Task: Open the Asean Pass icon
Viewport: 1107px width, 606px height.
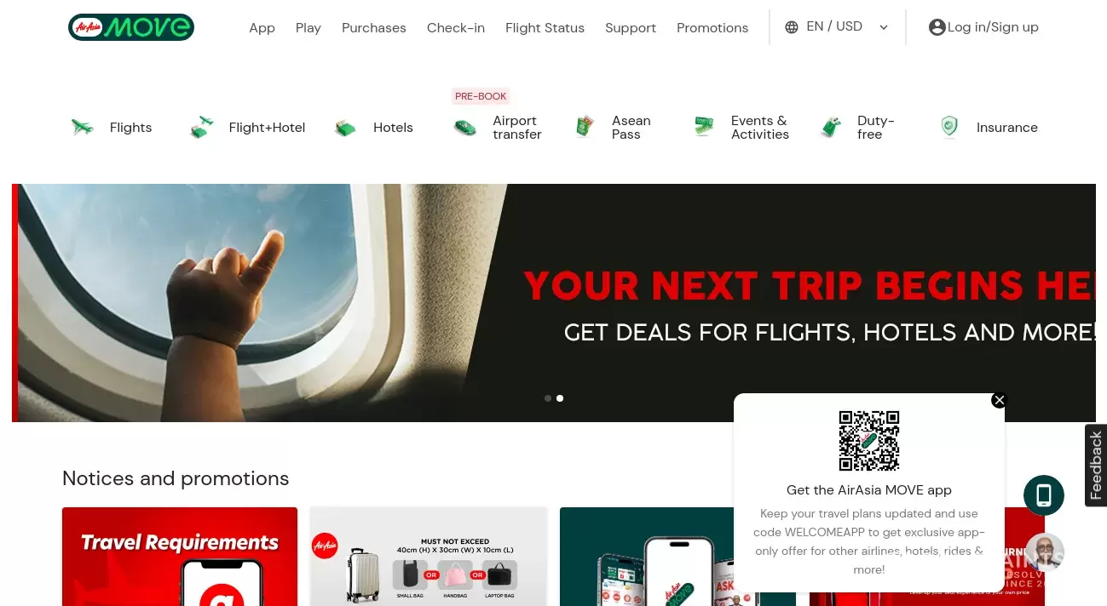Action: click(585, 128)
